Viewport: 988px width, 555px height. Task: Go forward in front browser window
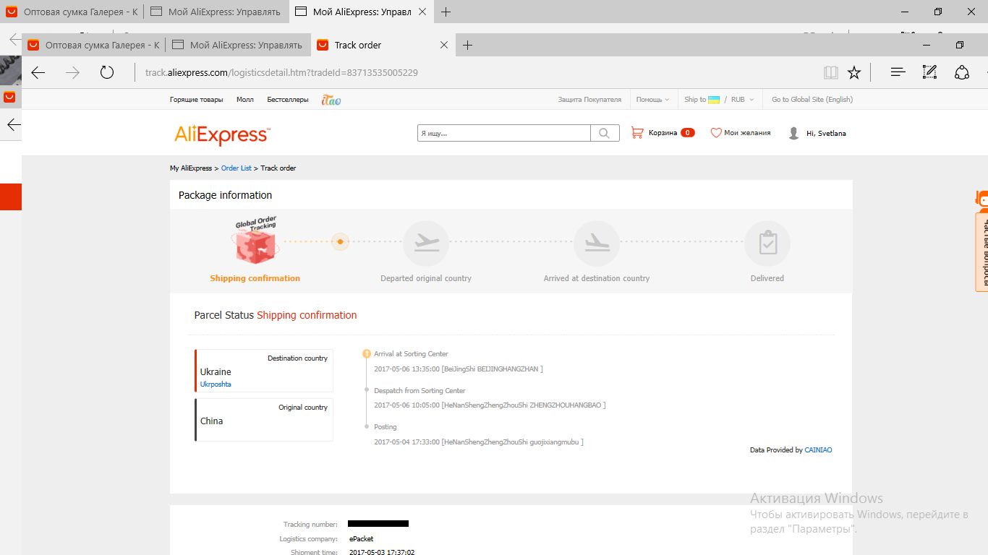[x=73, y=72]
